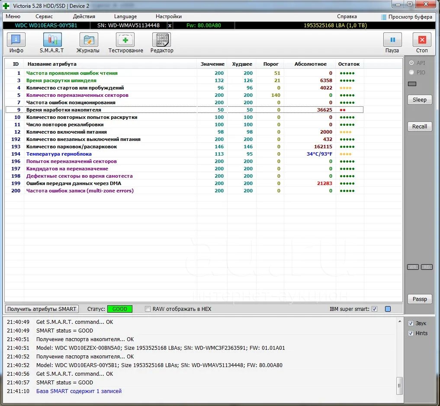The width and height of the screenshot is (440, 406).
Task: Click the log scrollbar up arrow
Action: [400, 322]
